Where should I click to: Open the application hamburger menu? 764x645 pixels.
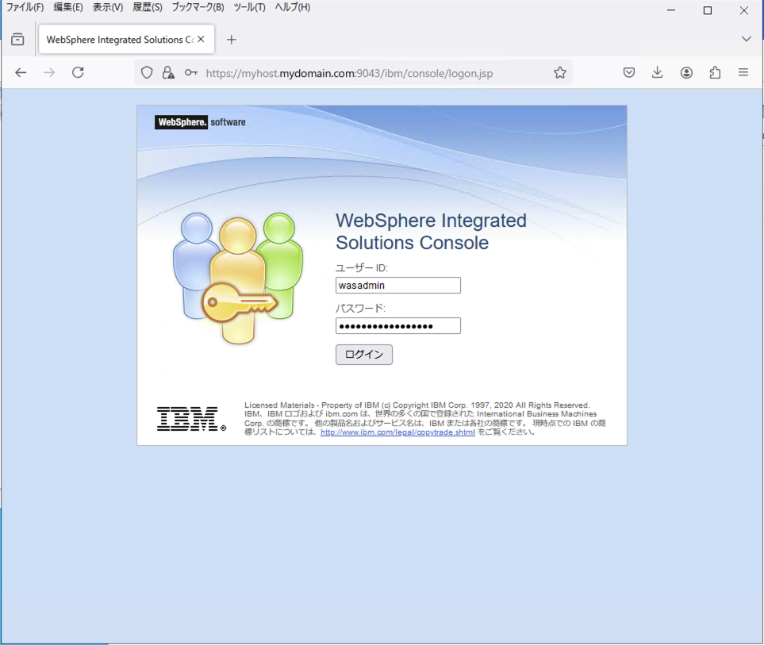[x=743, y=72]
